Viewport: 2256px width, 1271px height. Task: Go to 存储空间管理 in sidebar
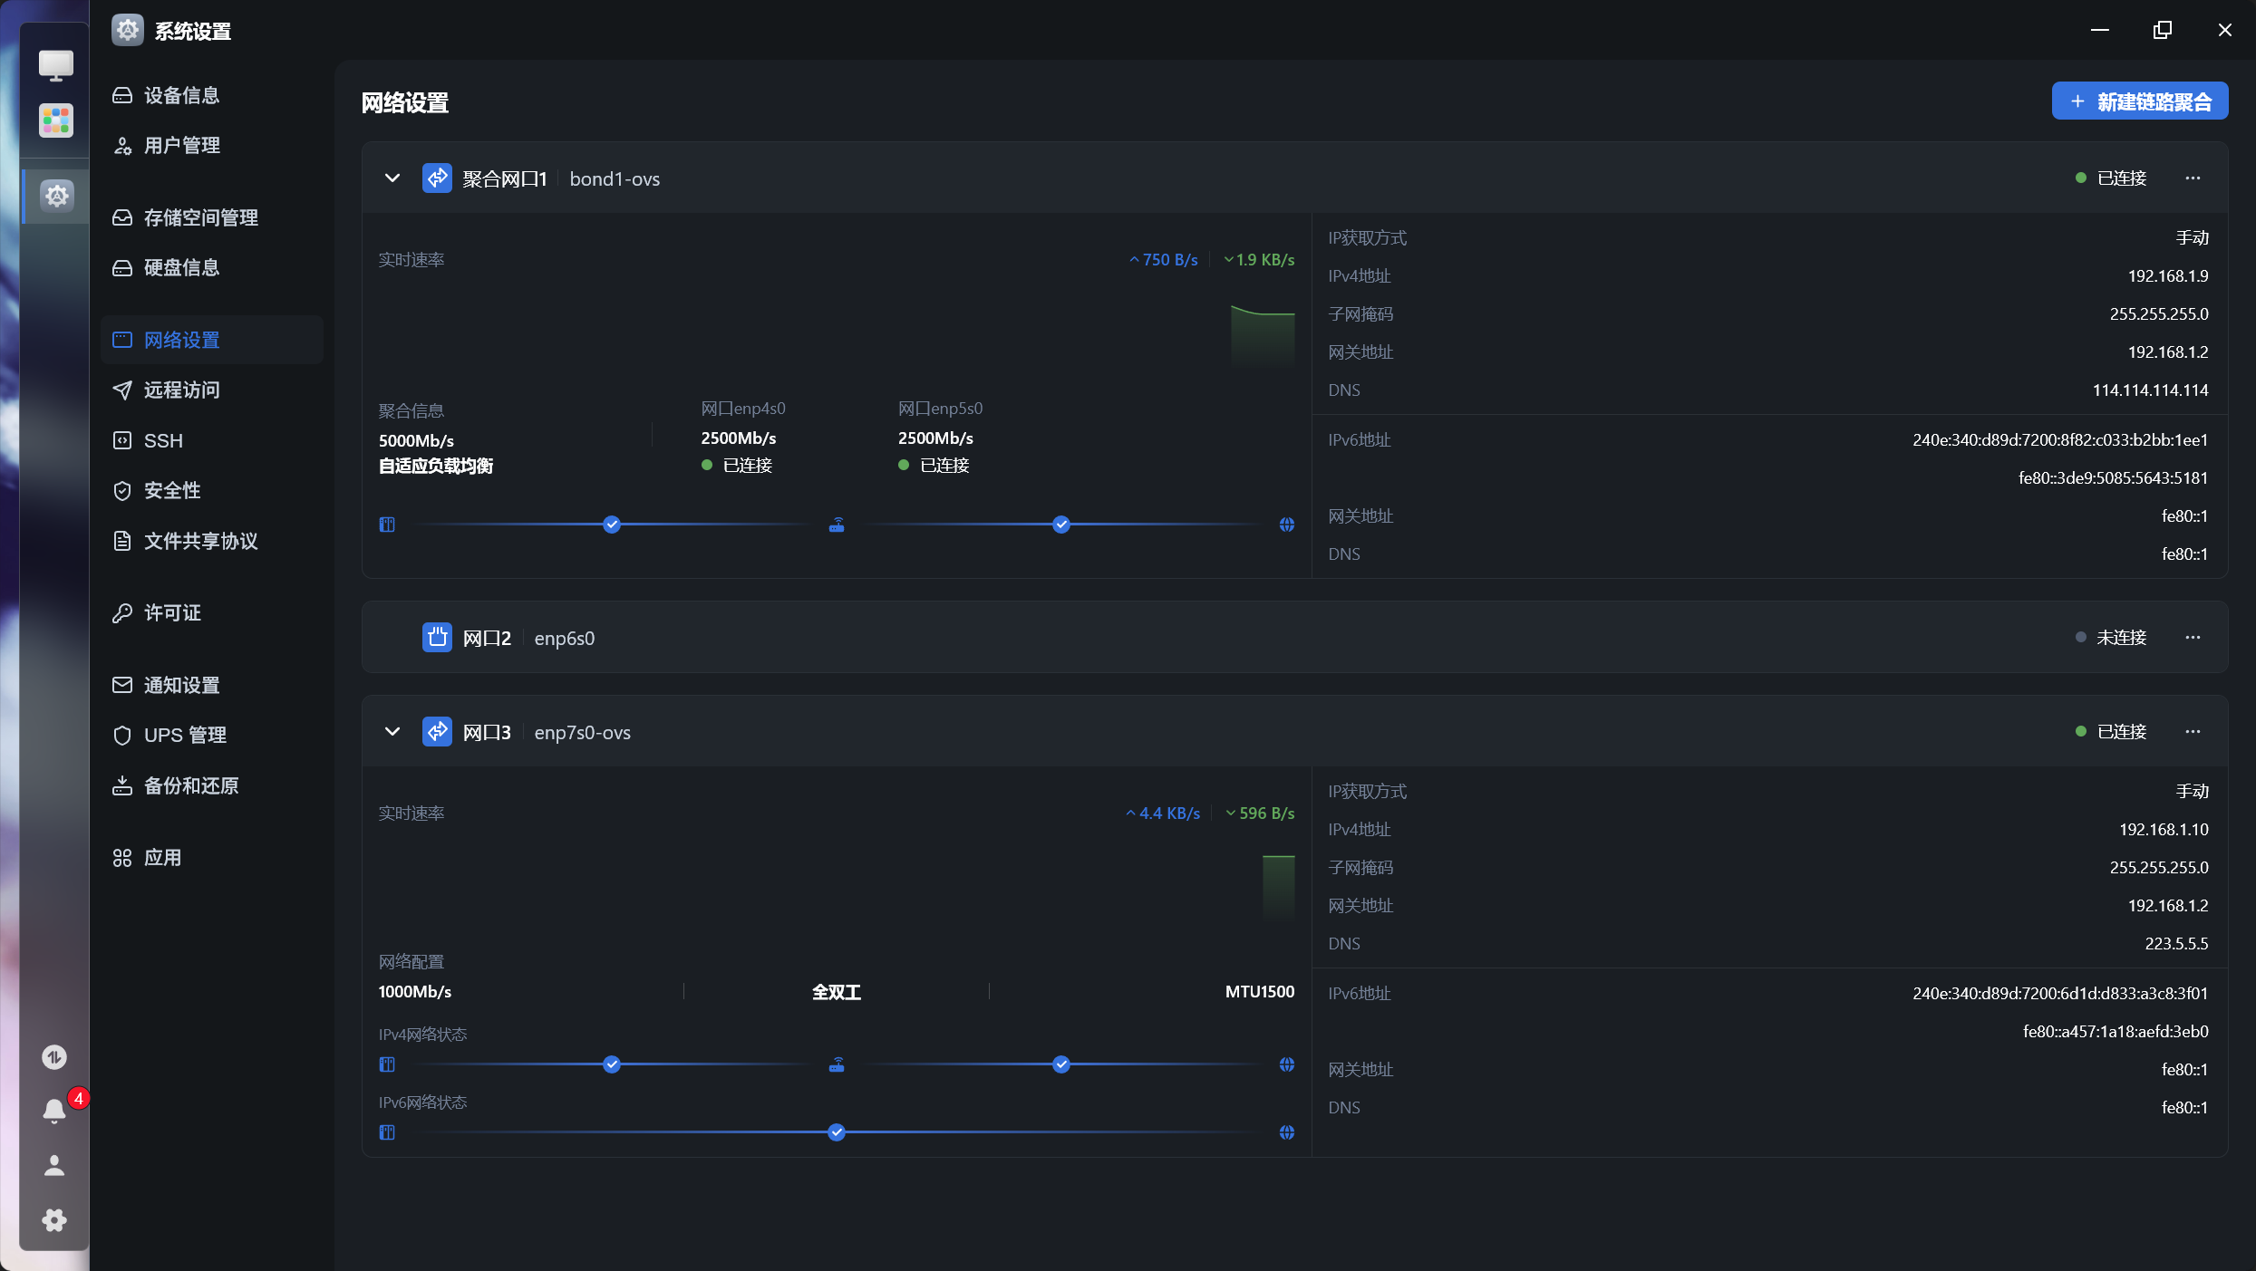pos(200,217)
